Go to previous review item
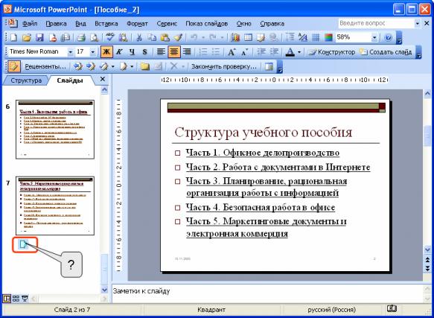Image resolution: width=434 pixels, height=318 pixels. pyautogui.click(x=78, y=66)
